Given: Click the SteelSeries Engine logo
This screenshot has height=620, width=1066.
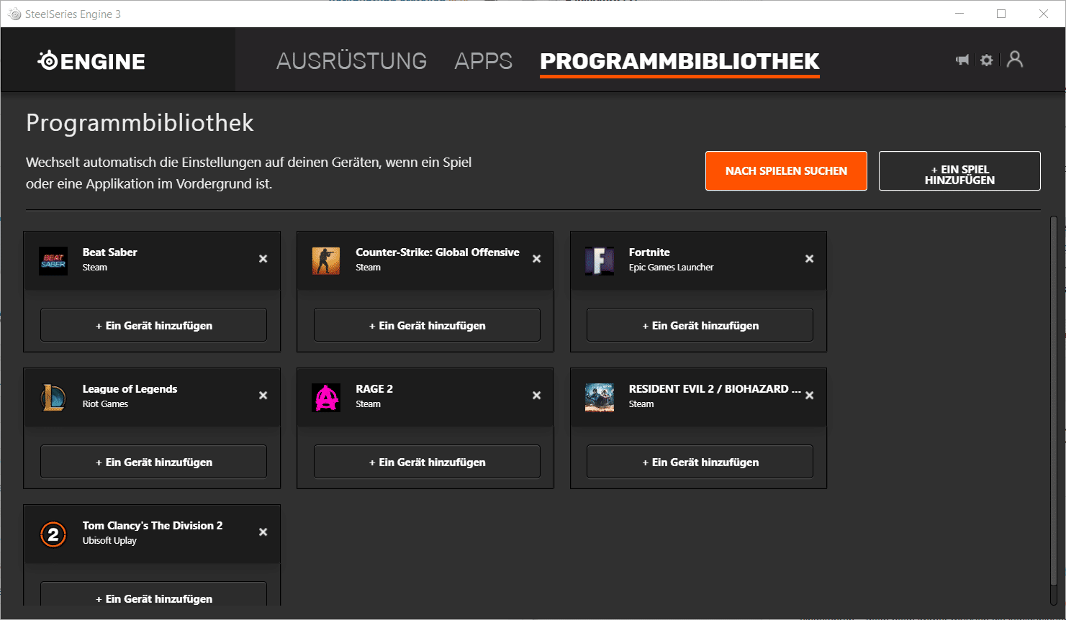Looking at the screenshot, I should click(91, 61).
